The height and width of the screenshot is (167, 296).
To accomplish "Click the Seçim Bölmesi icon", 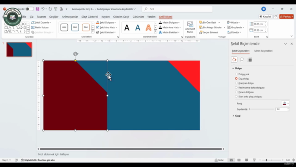I will [x=201, y=32].
